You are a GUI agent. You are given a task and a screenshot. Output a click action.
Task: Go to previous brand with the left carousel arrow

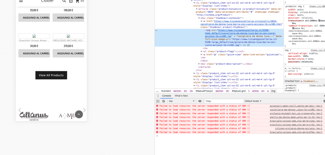20,110
